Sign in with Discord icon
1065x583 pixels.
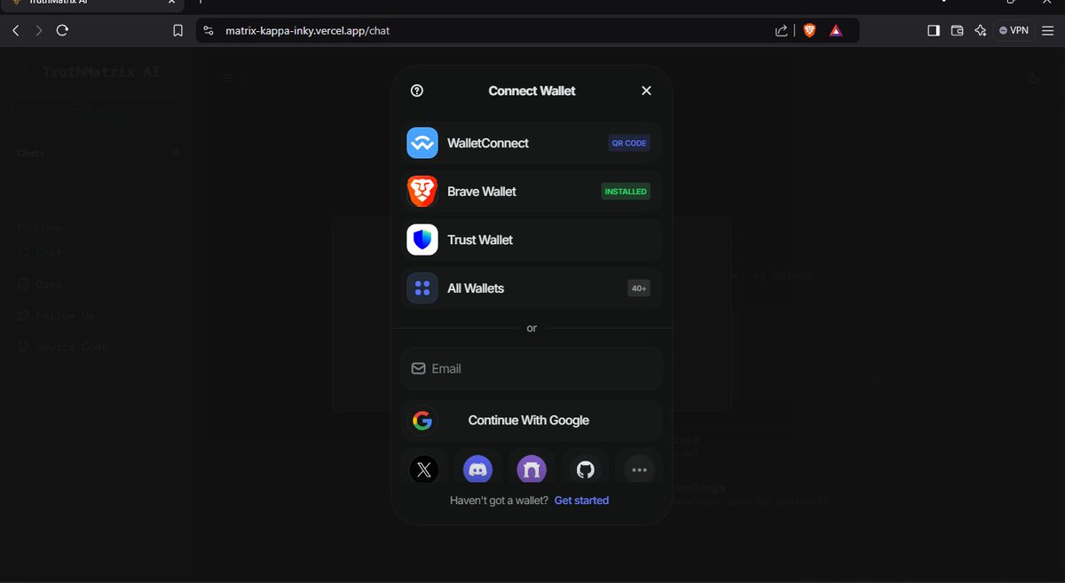[478, 469]
